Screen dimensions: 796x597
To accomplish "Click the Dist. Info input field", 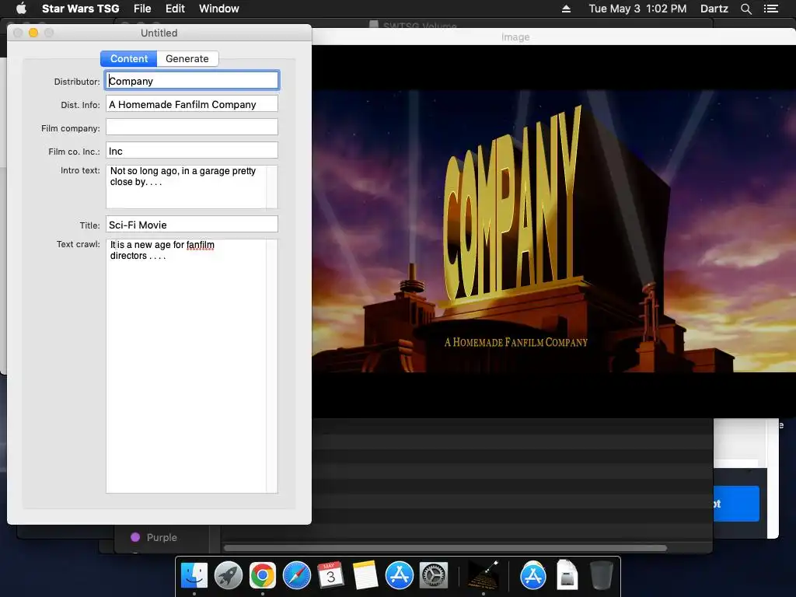I will click(192, 104).
